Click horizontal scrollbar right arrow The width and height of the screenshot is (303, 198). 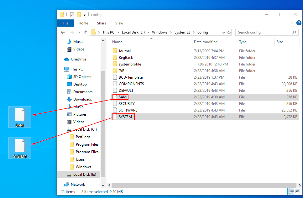[x=299, y=185]
